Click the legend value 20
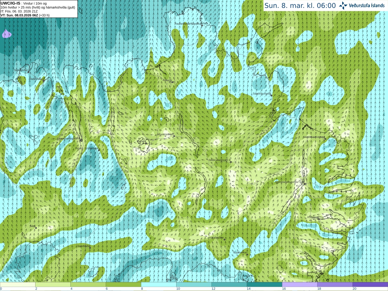Viewport: 388px width, 291px height. [x=354, y=289]
